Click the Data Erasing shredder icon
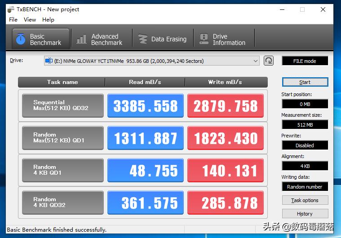The image size is (341, 238). [142, 40]
